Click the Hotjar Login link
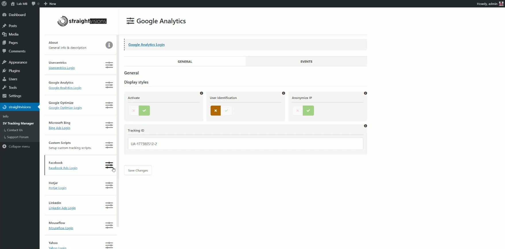The image size is (505, 249). pos(57,188)
